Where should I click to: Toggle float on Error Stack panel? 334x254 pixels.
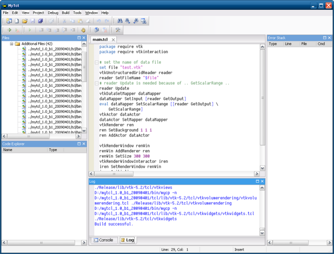coord(324,38)
